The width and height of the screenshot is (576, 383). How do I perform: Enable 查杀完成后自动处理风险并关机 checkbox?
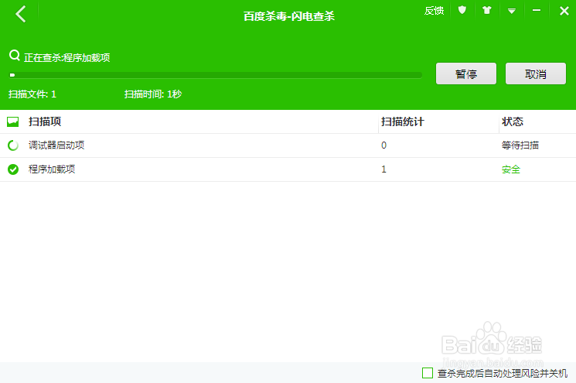(428, 373)
